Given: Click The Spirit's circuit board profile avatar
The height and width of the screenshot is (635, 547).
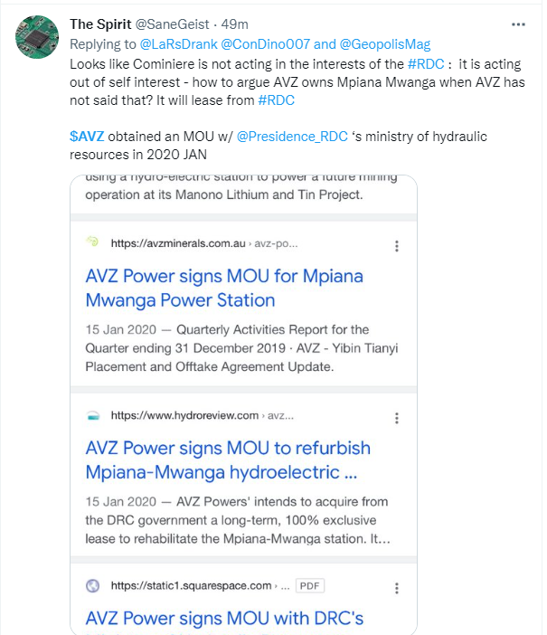Looking at the screenshot, I should 37,37.
